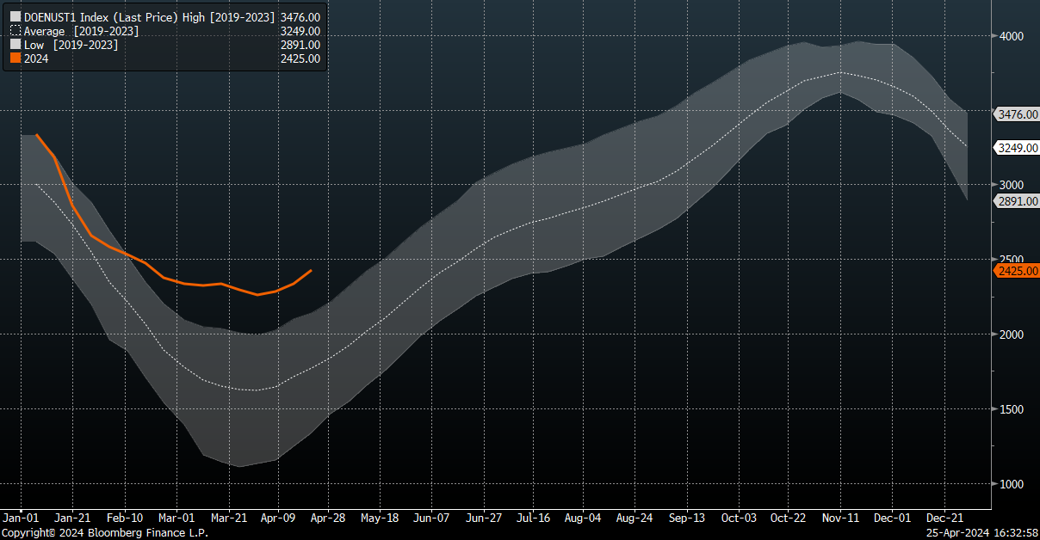Click the orange 2425.00 price tag
This screenshot has width=1040, height=540.
point(1017,271)
